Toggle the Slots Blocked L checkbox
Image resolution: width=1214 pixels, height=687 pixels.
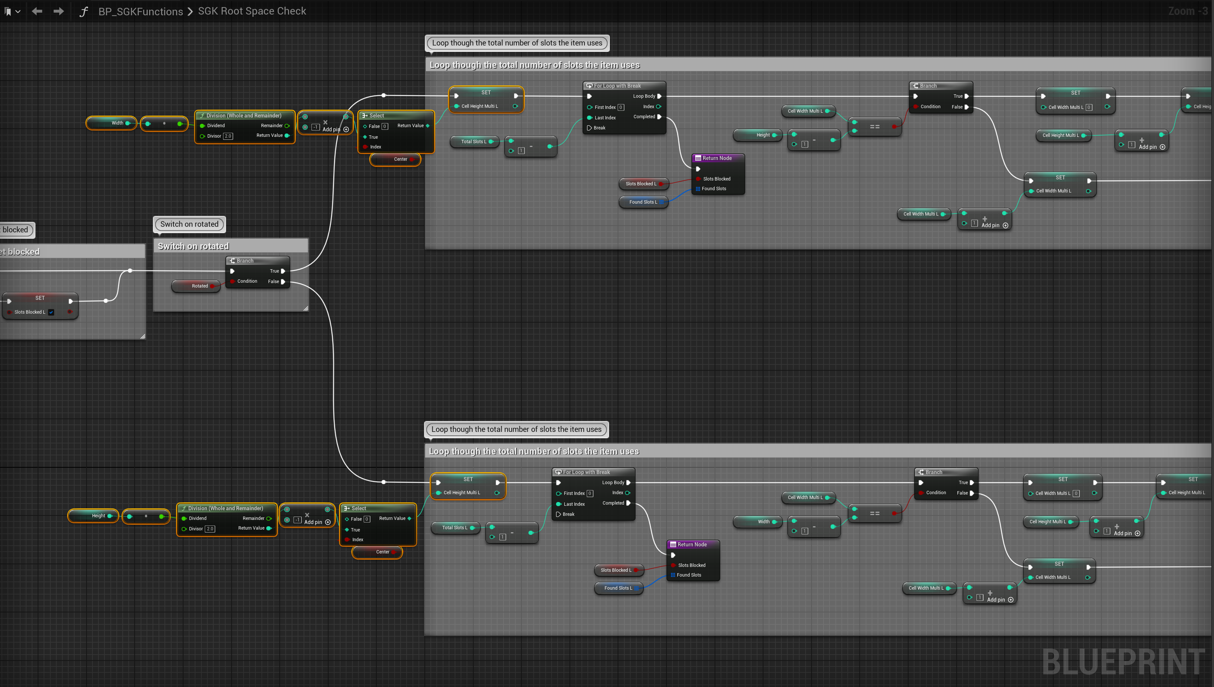51,313
